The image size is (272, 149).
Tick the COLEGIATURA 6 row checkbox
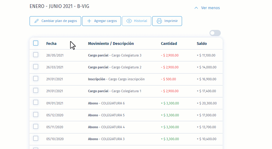point(36,102)
